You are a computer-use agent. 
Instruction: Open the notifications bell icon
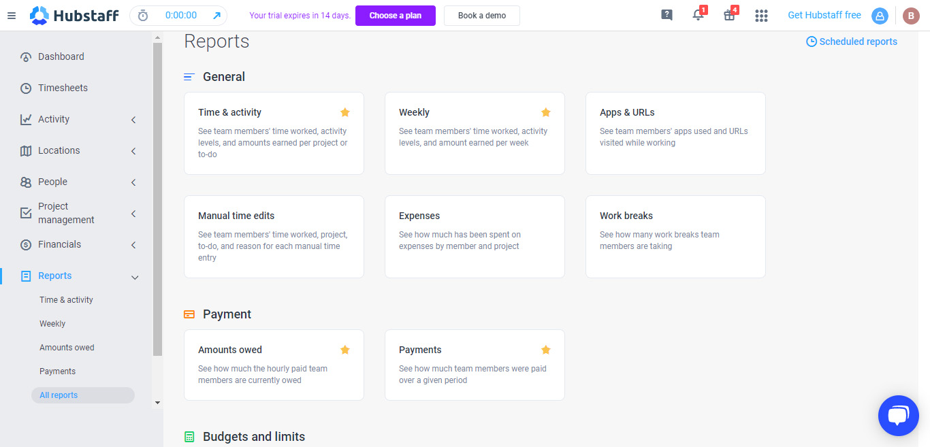698,15
